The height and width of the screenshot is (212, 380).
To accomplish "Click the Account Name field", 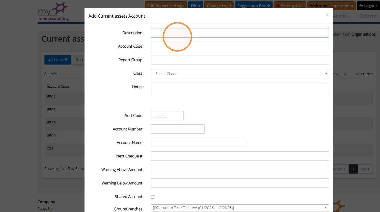I will 198,143.
